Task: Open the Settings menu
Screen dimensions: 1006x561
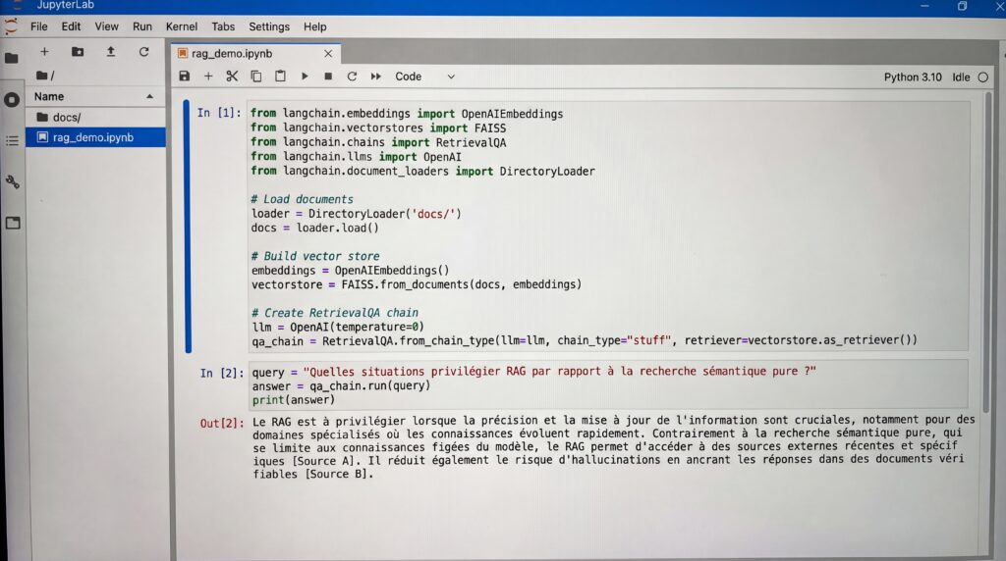Action: pyautogui.click(x=269, y=26)
